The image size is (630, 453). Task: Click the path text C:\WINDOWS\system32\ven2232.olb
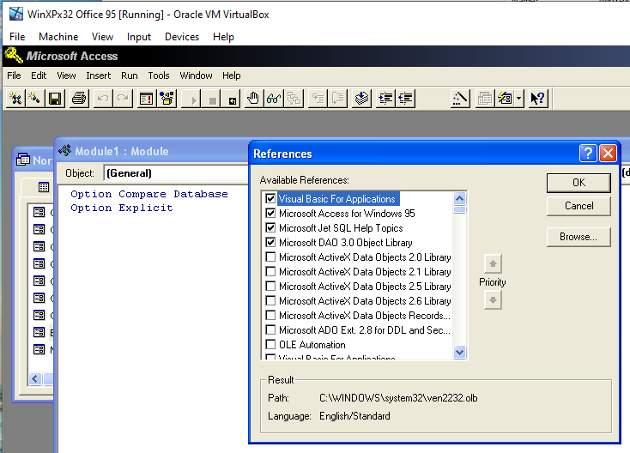(x=398, y=398)
